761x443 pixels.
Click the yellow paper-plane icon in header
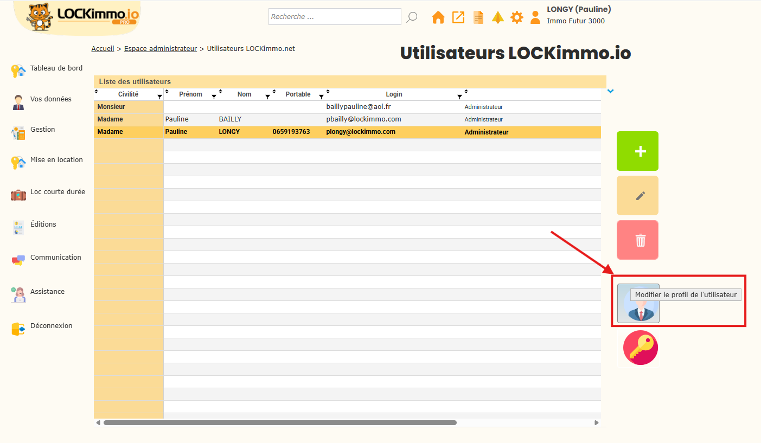point(498,17)
